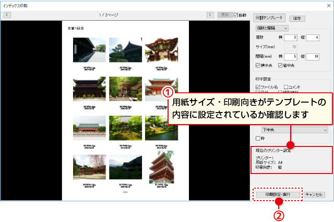Open the 分割テンプレート tab
334x222 pixels.
269,18
